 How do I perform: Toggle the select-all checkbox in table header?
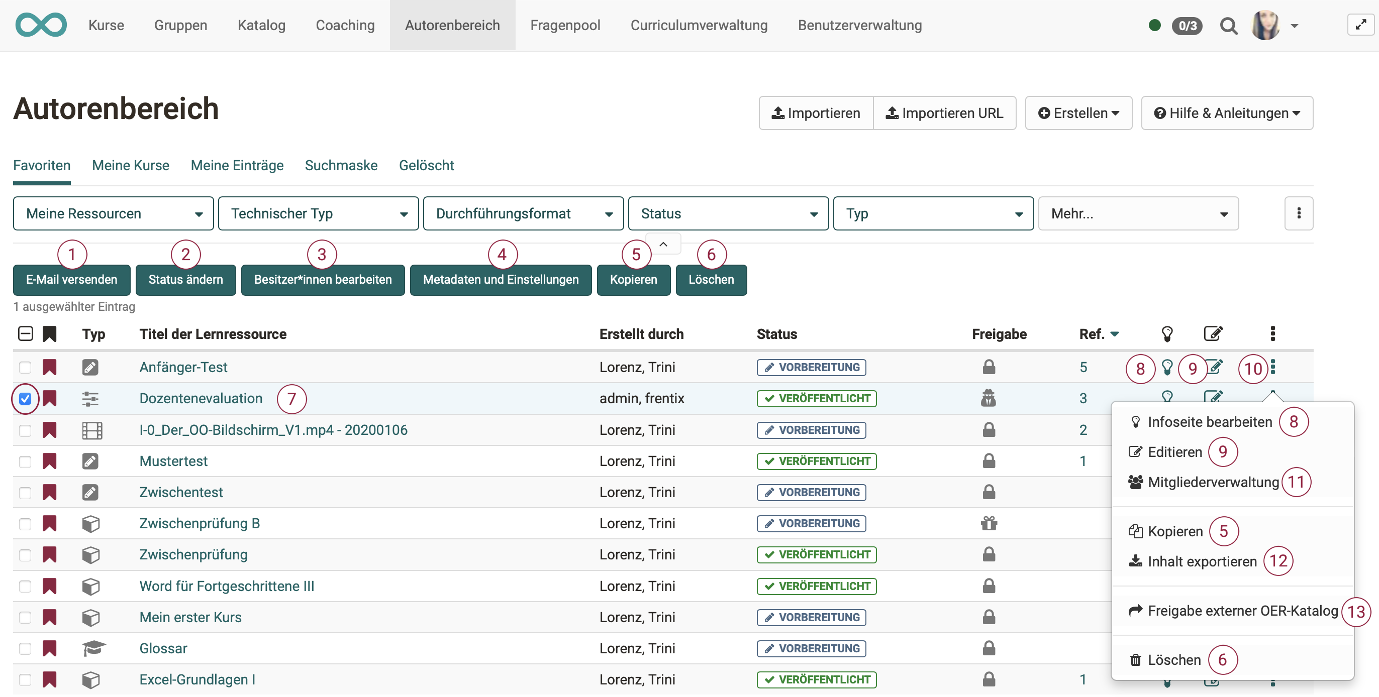pos(25,334)
